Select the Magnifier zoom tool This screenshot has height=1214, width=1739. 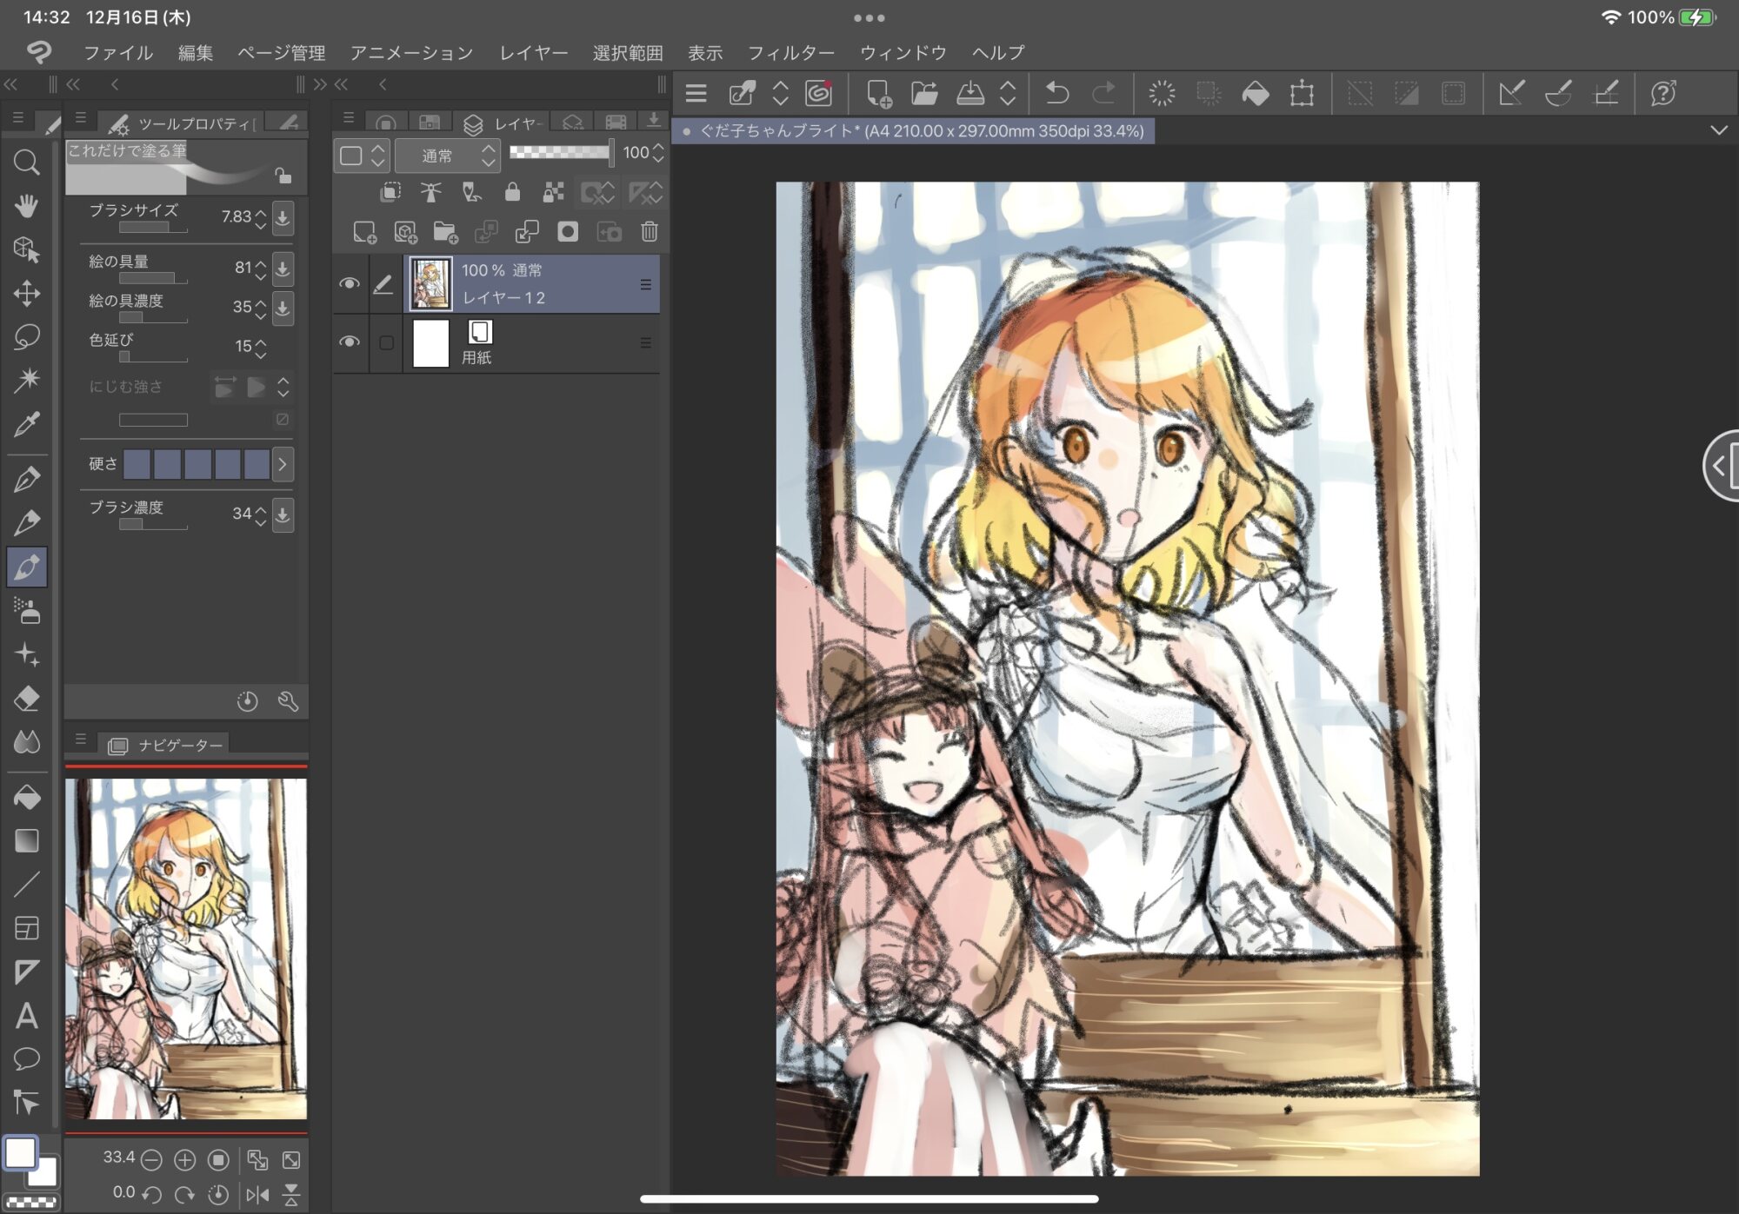tap(26, 163)
